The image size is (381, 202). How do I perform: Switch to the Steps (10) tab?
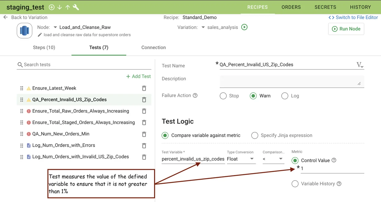(44, 47)
